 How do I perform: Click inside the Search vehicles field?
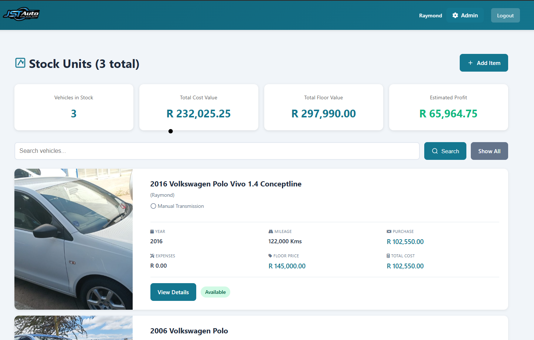[x=217, y=151]
